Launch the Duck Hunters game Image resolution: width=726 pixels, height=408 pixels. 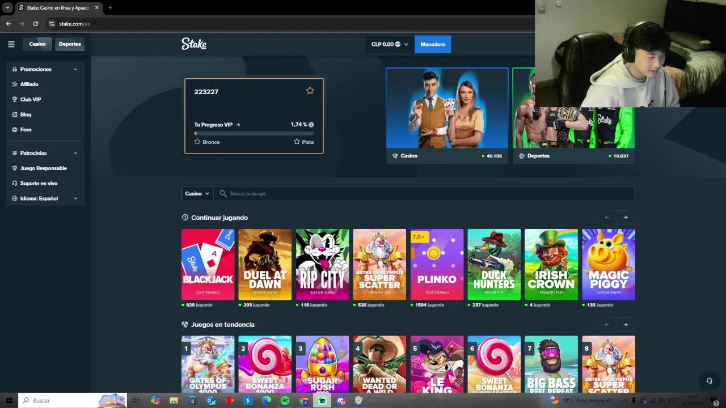[x=494, y=265]
